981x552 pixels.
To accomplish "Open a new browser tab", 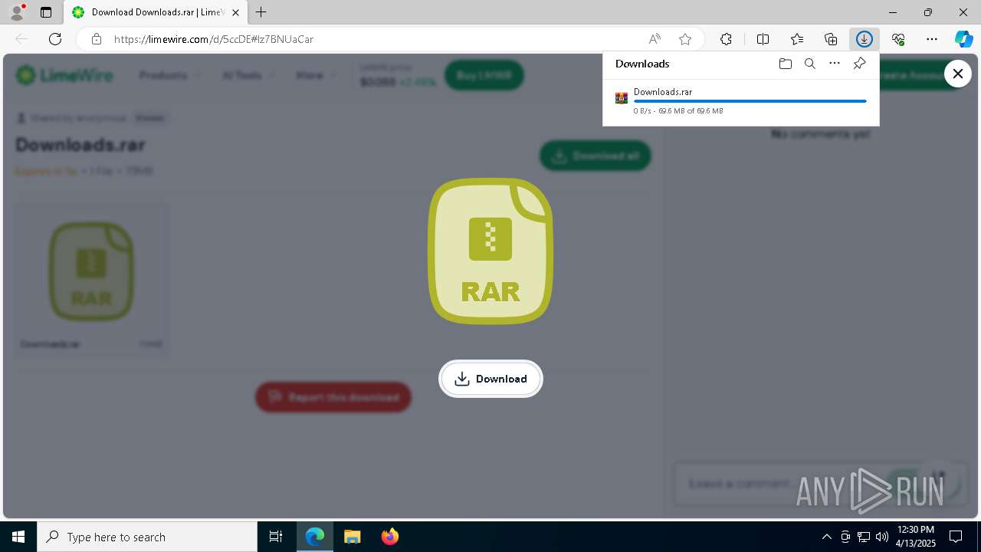I will click(261, 12).
